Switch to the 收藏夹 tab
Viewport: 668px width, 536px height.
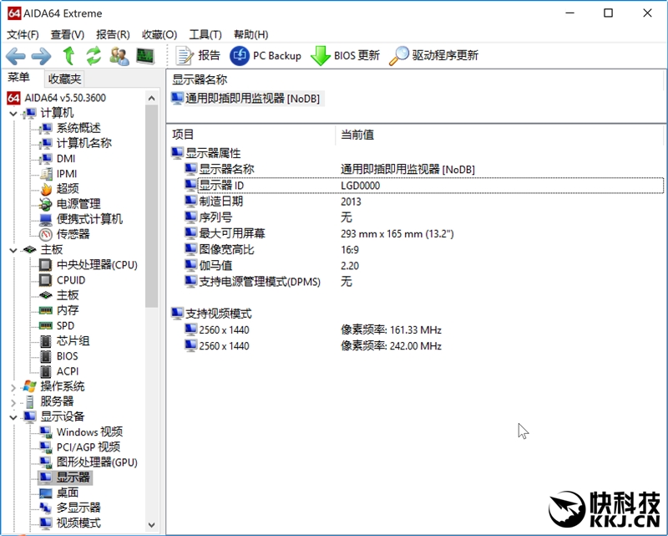63,78
